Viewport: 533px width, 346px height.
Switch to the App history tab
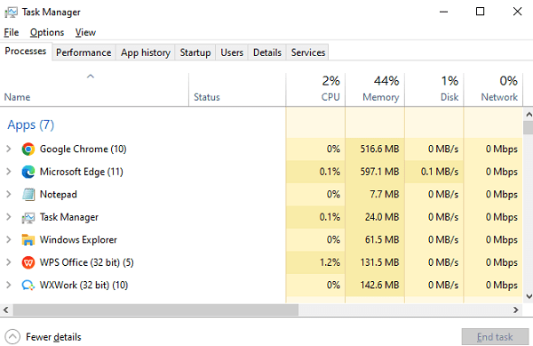coord(146,52)
